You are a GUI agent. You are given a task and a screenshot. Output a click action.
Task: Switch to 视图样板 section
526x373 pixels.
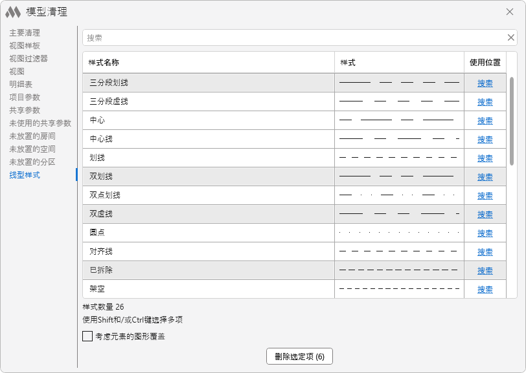click(x=25, y=45)
